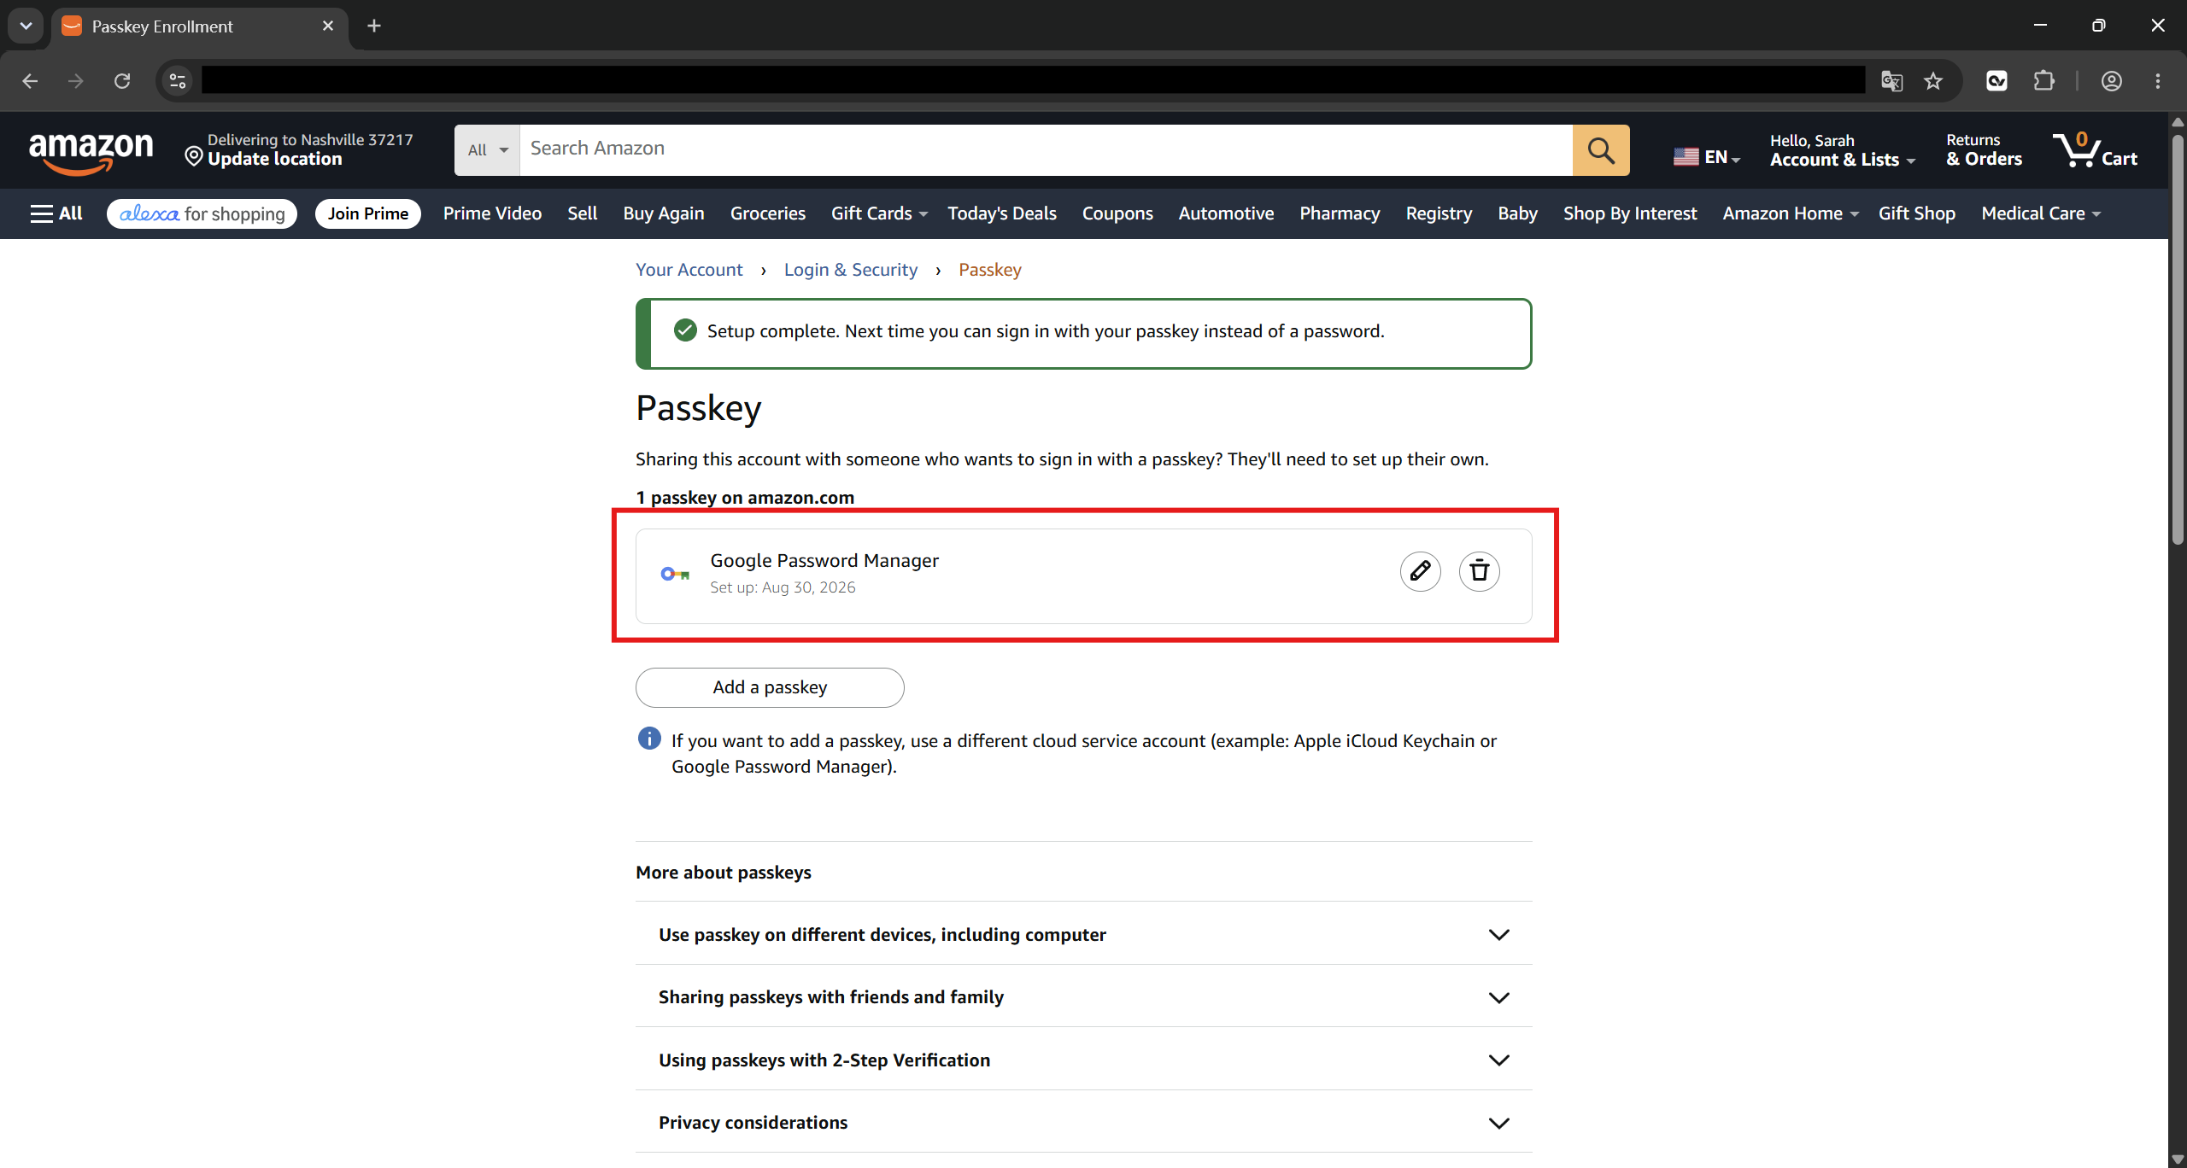This screenshot has width=2187, height=1168.
Task: Expand Using passkeys with 2-Step Verification
Action: (1083, 1060)
